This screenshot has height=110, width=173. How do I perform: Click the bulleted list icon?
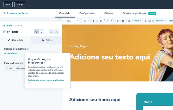[123, 21]
